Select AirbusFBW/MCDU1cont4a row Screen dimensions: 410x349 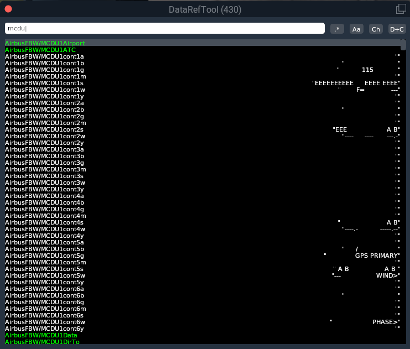[203, 196]
